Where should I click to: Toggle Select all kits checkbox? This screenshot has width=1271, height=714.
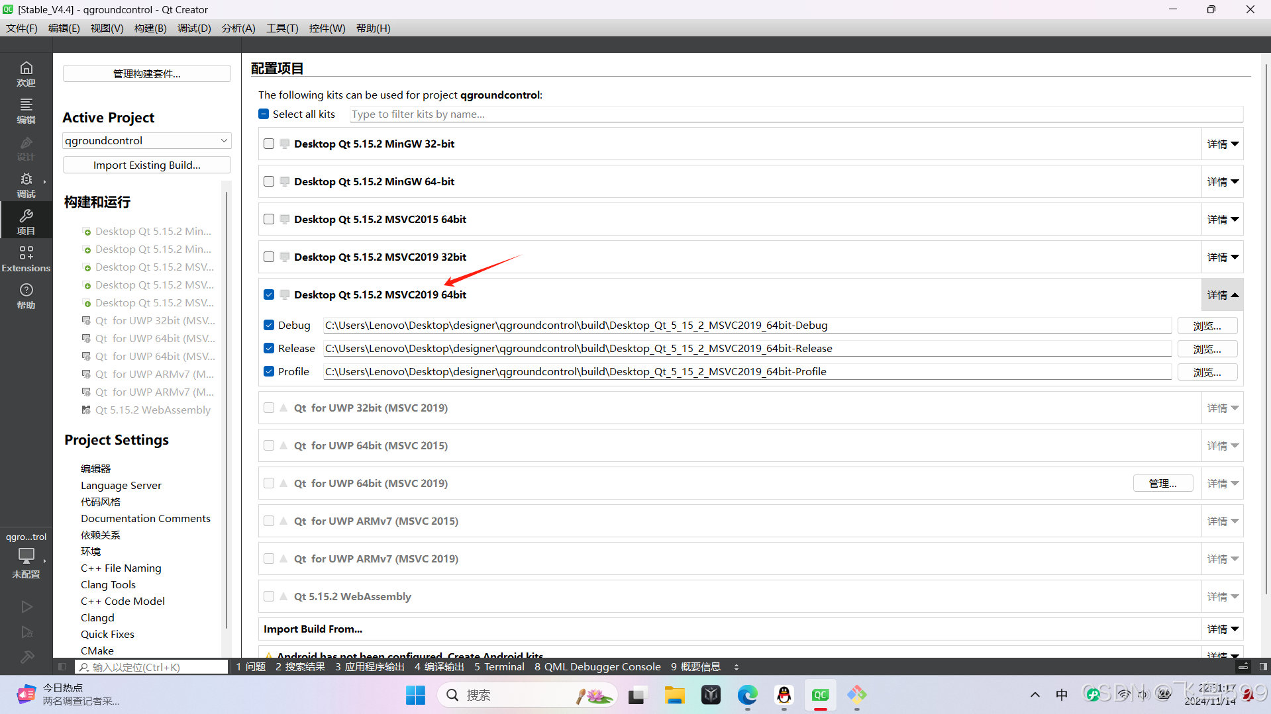264,114
